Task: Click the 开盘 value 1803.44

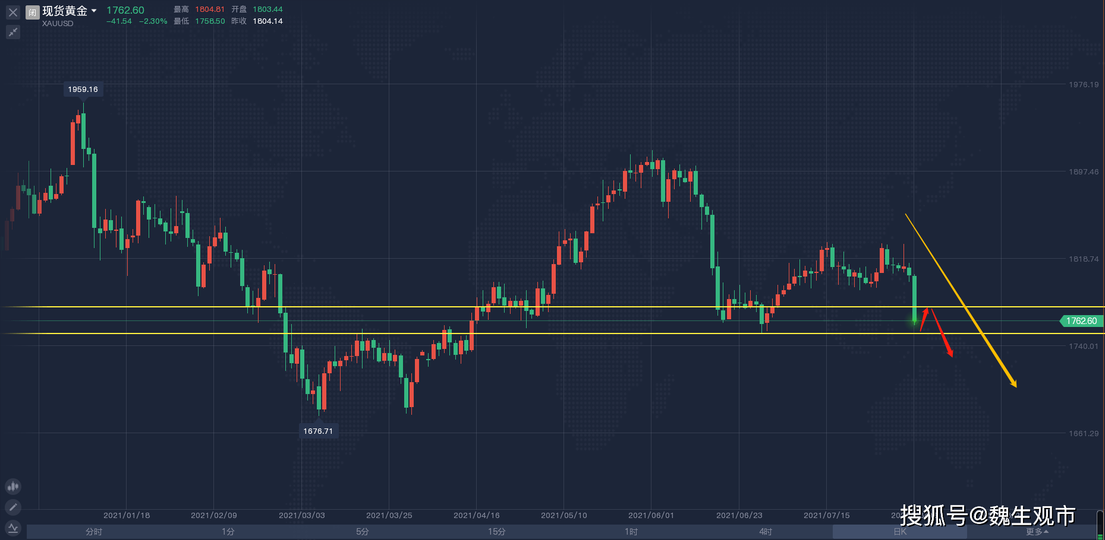Action: pos(267,9)
